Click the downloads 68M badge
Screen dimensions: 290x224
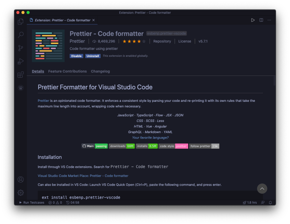(x=122, y=146)
